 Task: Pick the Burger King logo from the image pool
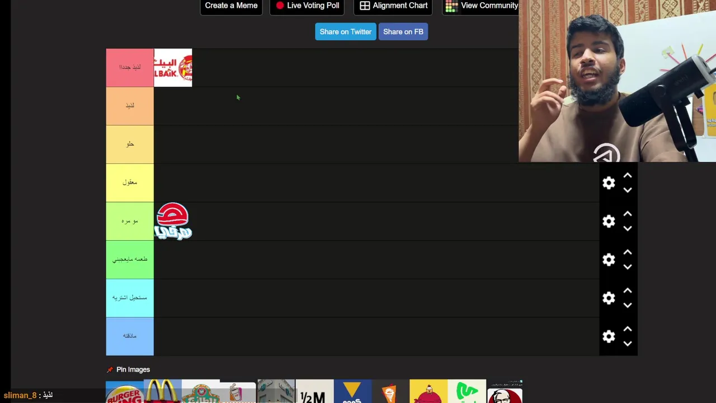tap(124, 392)
